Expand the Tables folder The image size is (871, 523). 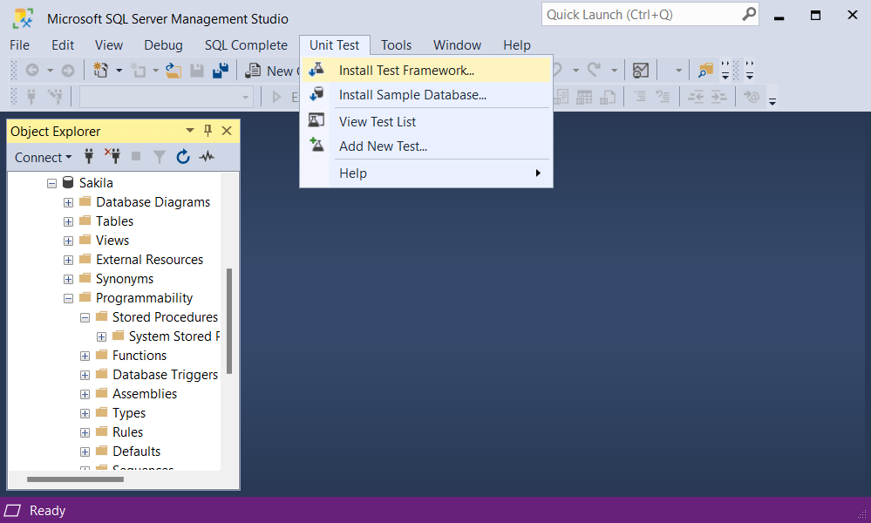(68, 221)
